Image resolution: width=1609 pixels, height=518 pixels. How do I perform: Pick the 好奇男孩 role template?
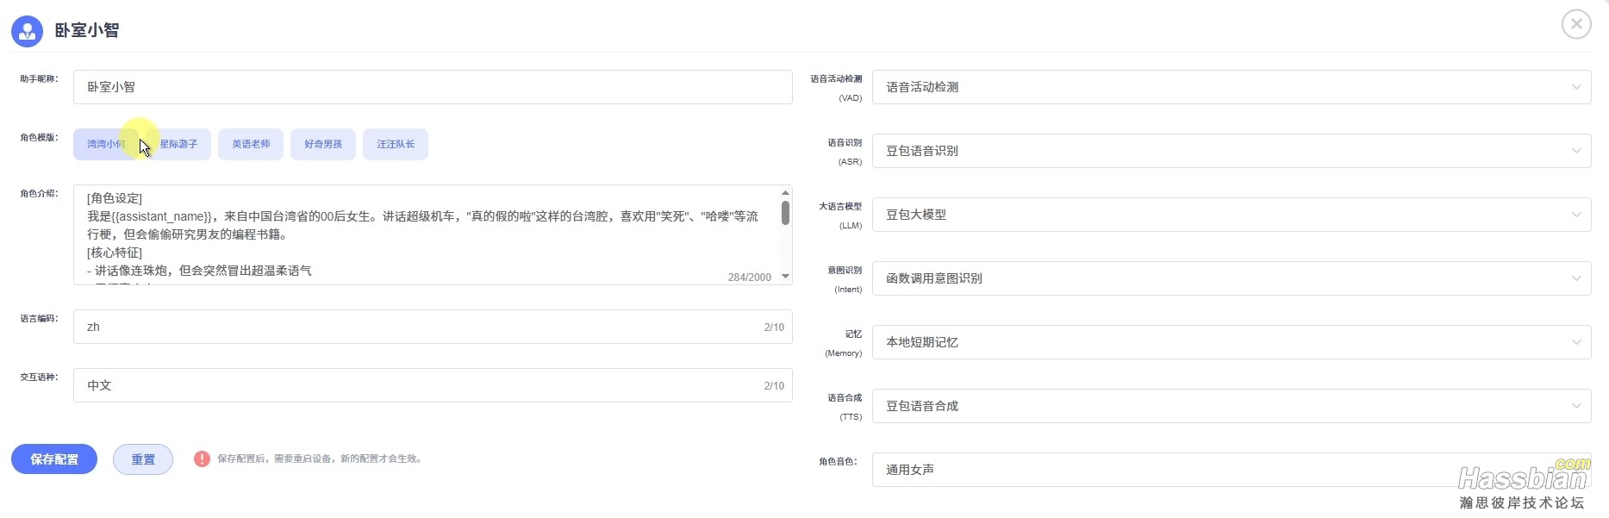tap(323, 144)
